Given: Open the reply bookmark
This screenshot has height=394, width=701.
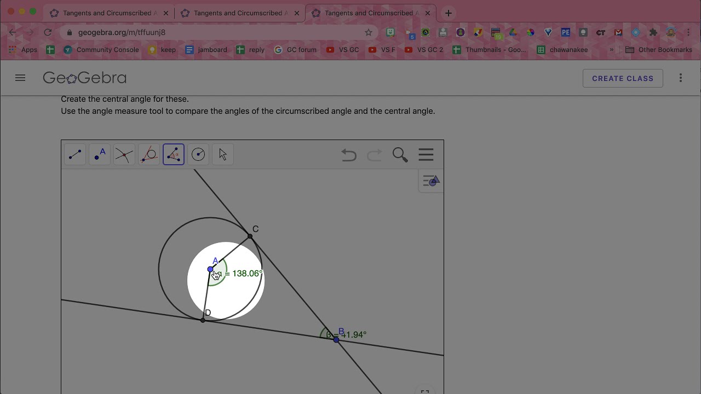Looking at the screenshot, I should point(250,50).
